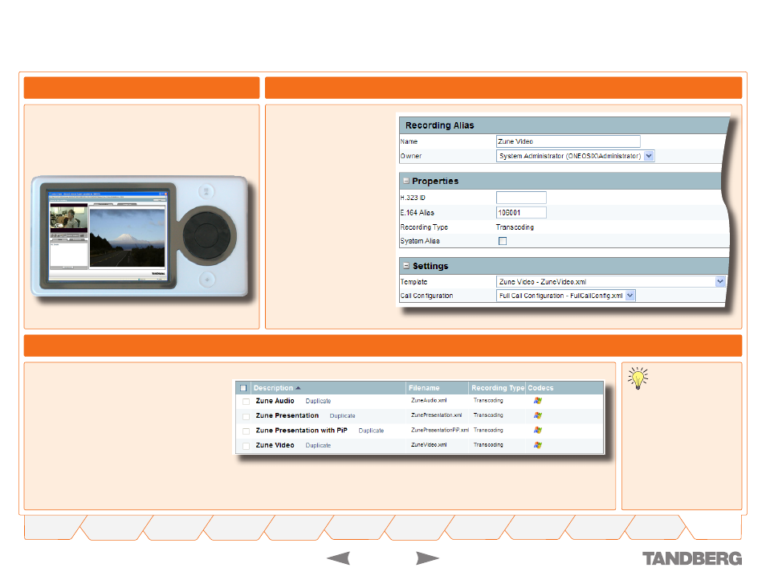Toggle the System Alias checkbox

[x=502, y=240]
